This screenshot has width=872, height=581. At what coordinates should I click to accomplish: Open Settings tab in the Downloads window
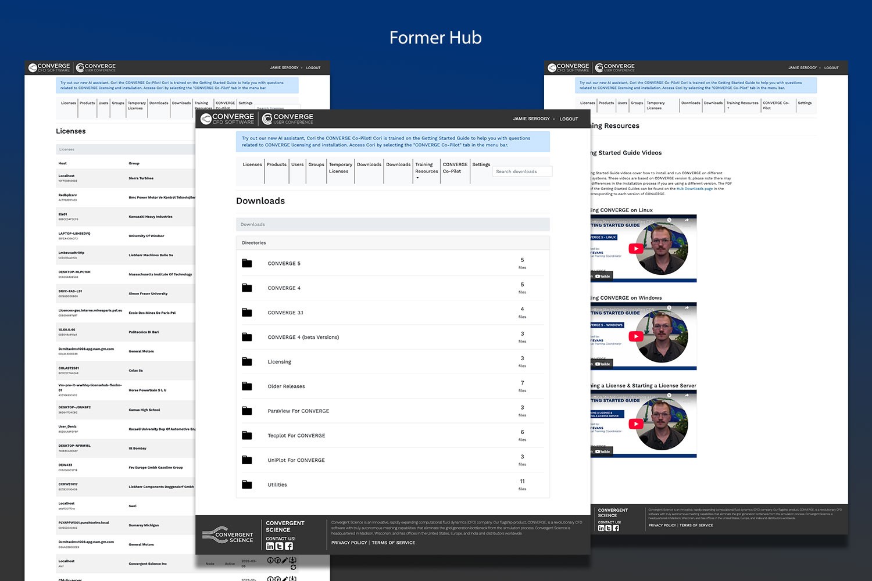click(x=481, y=164)
